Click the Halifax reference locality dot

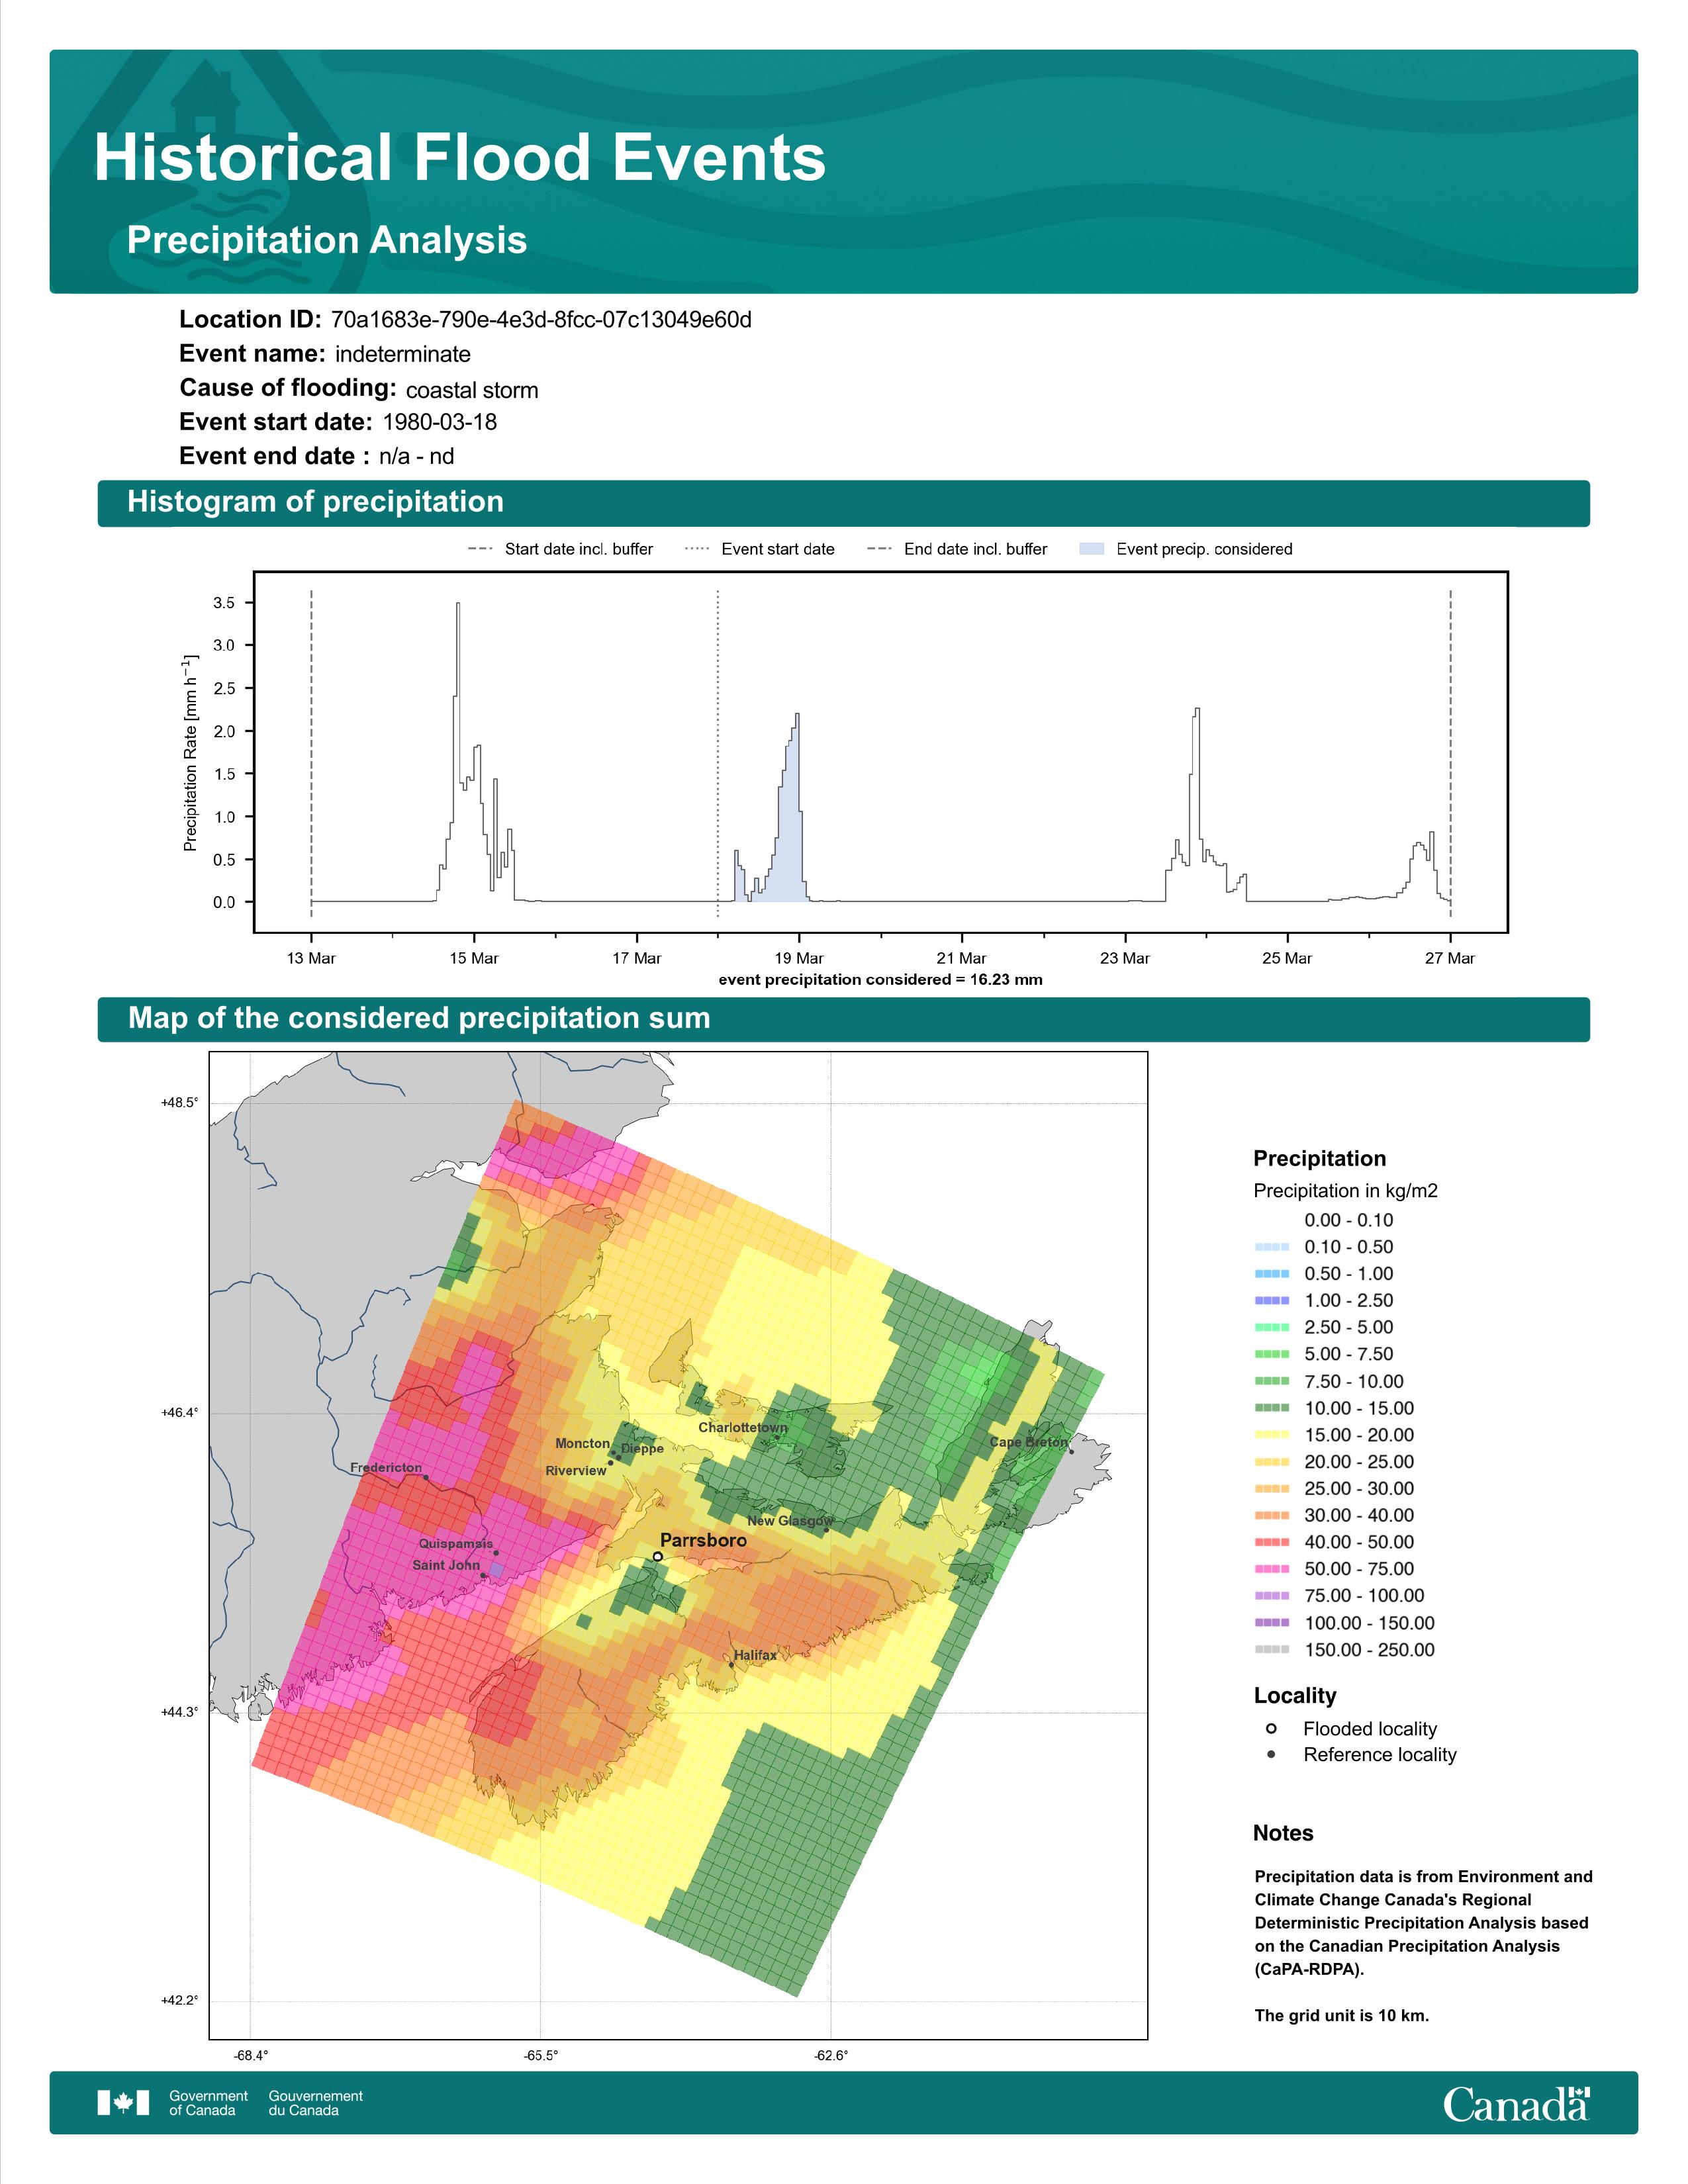click(x=732, y=1665)
